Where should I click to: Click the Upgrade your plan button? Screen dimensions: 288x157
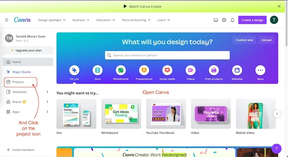pyautogui.click(x=27, y=50)
